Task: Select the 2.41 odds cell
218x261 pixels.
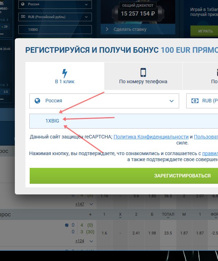Action: (136, 233)
